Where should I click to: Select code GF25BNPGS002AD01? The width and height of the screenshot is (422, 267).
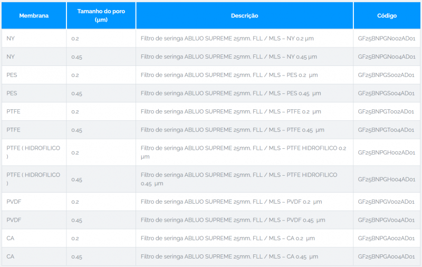(x=386, y=75)
